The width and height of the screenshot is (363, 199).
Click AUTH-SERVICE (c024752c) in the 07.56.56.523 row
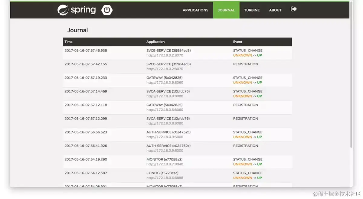coord(168,132)
